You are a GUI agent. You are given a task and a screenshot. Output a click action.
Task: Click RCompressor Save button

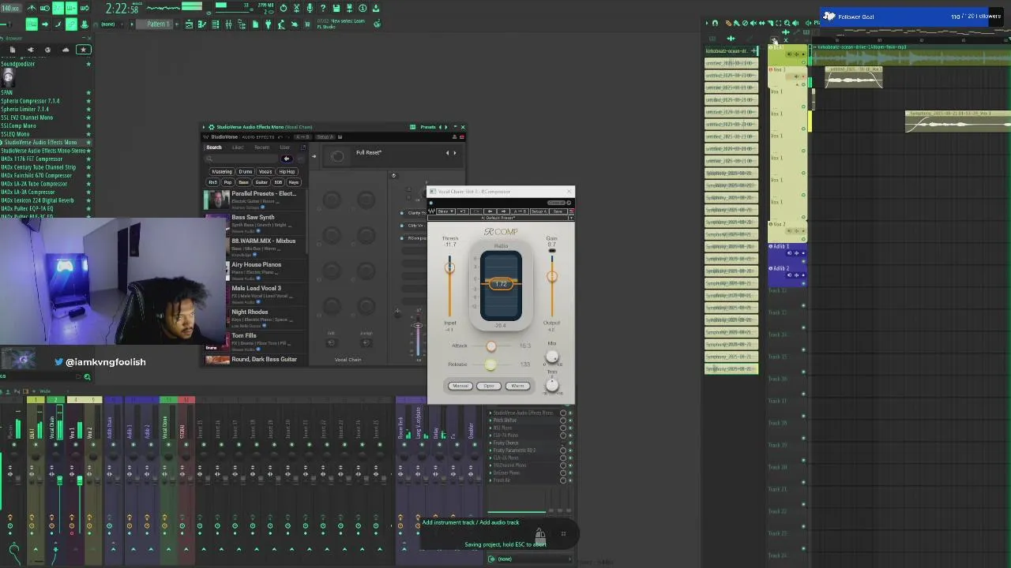[x=558, y=211]
